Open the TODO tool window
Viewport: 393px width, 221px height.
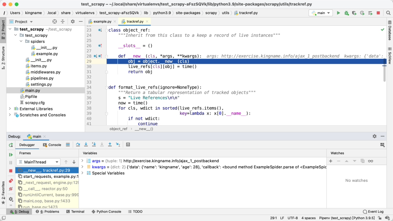[135, 212]
